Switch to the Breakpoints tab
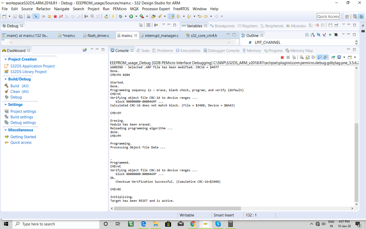Image resolution: width=366 pixels, height=229 pixels. (x=223, y=26)
